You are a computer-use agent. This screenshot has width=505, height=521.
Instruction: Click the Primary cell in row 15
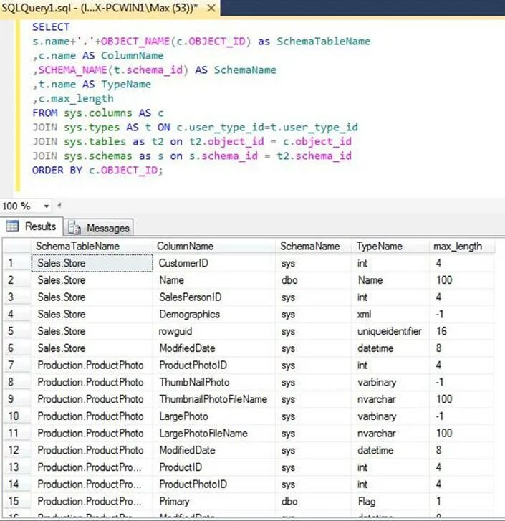(214, 501)
